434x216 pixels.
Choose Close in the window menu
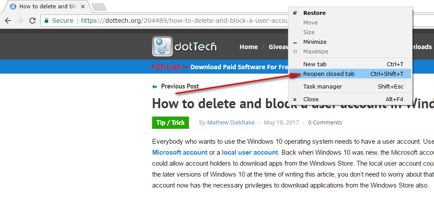[x=311, y=99]
